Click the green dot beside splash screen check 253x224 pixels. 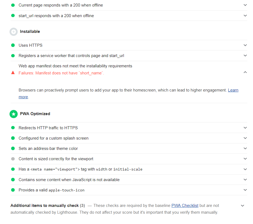[13, 138]
